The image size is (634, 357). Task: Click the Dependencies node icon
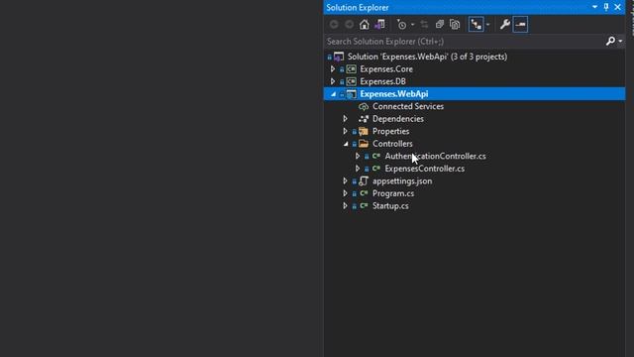tap(364, 119)
